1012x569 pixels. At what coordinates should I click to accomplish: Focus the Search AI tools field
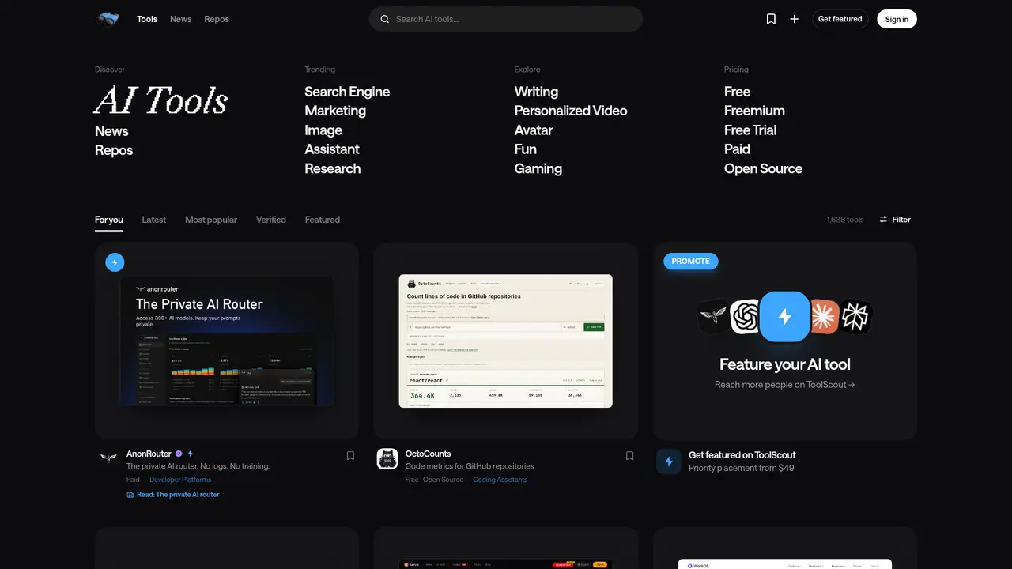pos(506,19)
